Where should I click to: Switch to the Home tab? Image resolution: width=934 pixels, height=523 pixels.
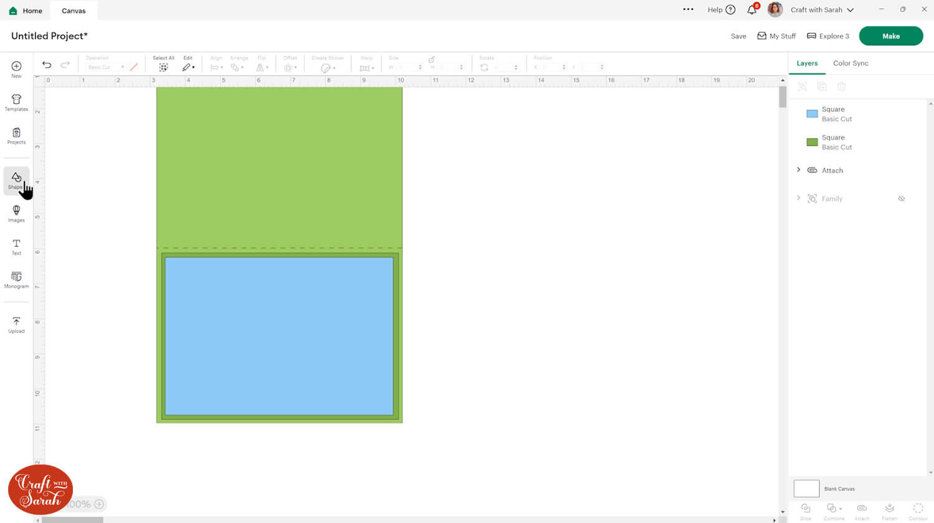(26, 11)
